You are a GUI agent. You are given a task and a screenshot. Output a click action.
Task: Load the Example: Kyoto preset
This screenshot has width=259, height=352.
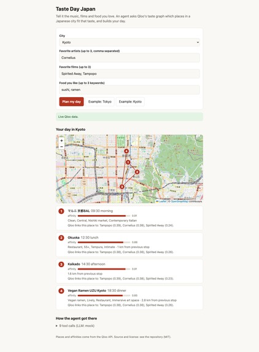130,102
